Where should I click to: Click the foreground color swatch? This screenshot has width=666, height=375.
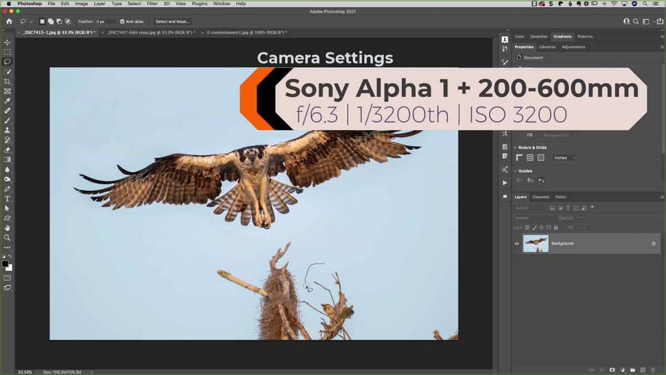pos(6,263)
